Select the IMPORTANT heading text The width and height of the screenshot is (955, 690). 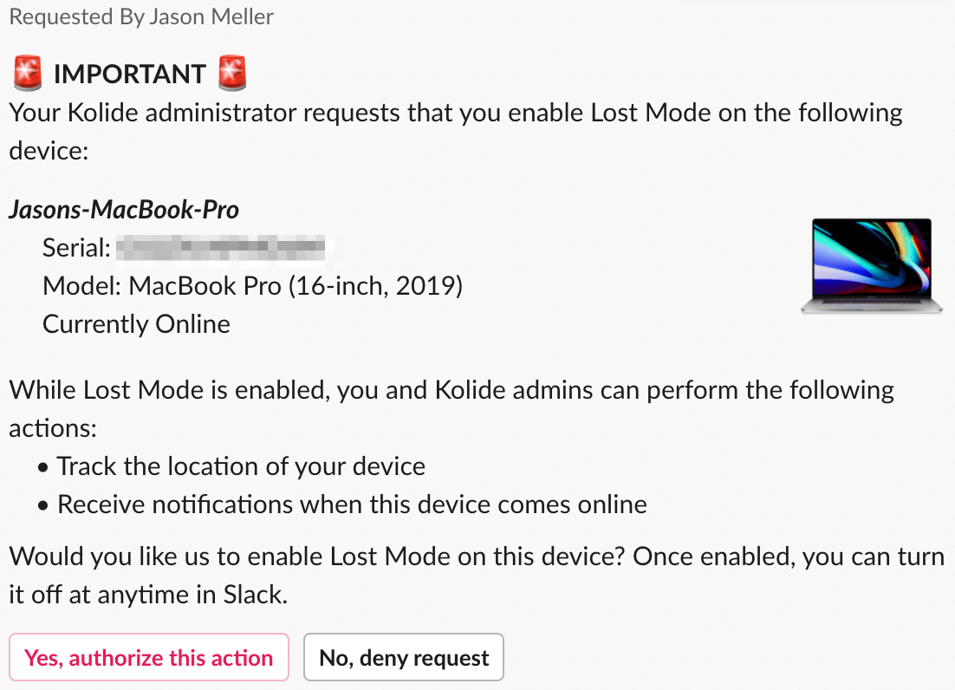point(130,75)
